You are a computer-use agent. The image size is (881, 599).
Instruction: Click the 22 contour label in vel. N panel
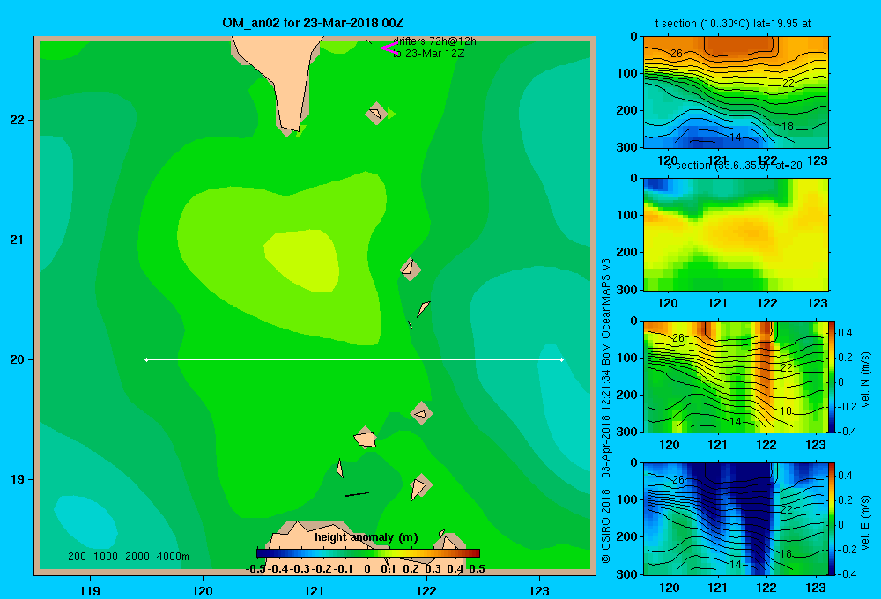pyautogui.click(x=787, y=367)
